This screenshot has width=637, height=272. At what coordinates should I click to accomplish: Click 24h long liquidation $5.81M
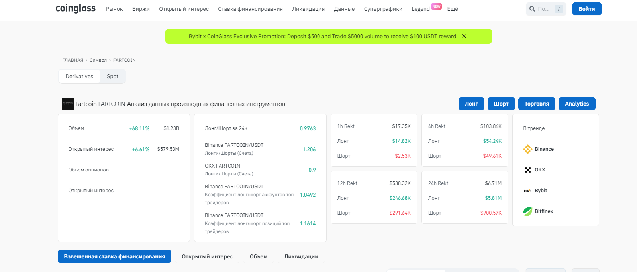pyautogui.click(x=493, y=198)
